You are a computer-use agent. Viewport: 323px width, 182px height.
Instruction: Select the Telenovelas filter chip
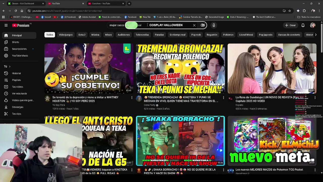pos(142,35)
